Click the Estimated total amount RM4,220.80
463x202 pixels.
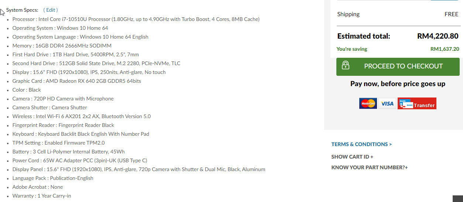438,36
